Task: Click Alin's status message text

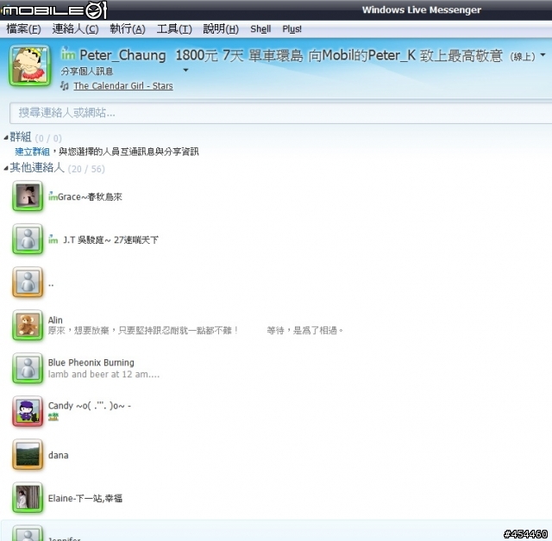Action: tap(196, 331)
